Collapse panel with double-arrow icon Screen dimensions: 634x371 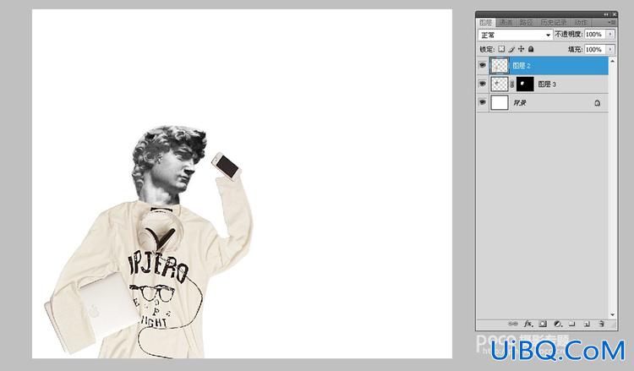click(606, 14)
